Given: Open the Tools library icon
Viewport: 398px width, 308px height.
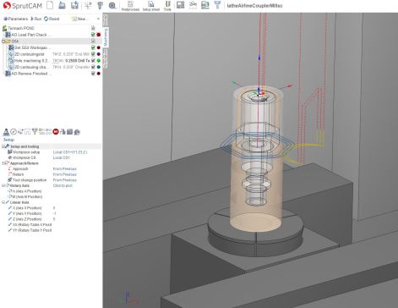Looking at the screenshot, I should (167, 6).
